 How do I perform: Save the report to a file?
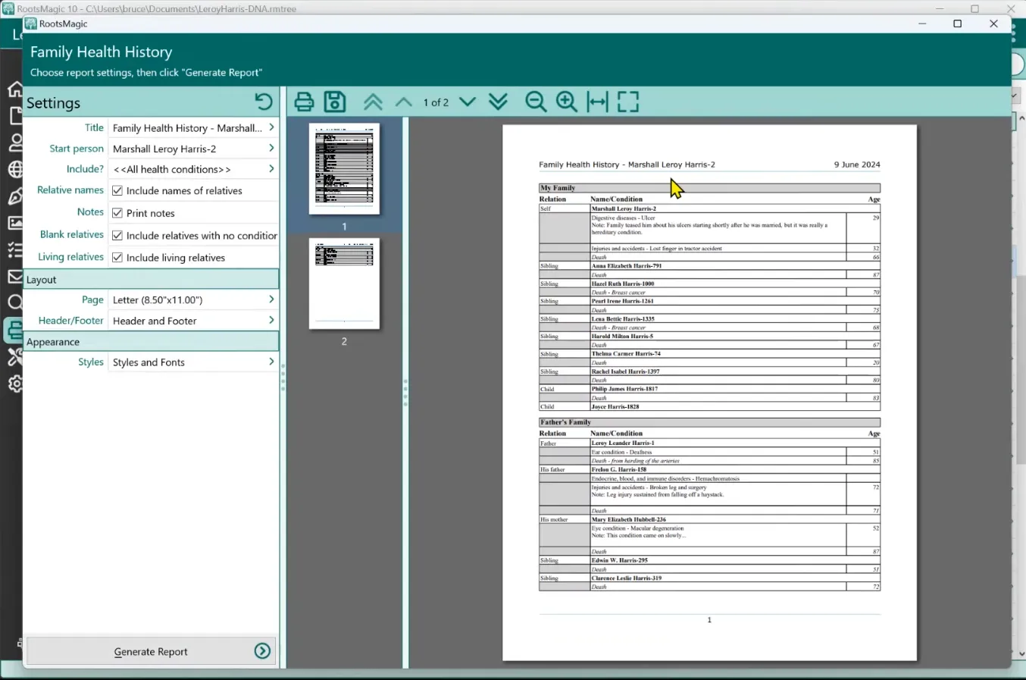click(x=335, y=102)
